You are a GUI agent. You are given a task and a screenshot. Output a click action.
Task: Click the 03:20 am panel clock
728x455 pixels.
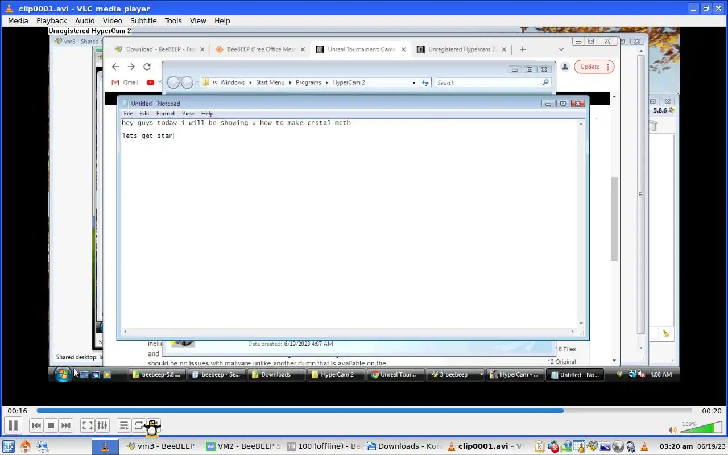[676, 446]
